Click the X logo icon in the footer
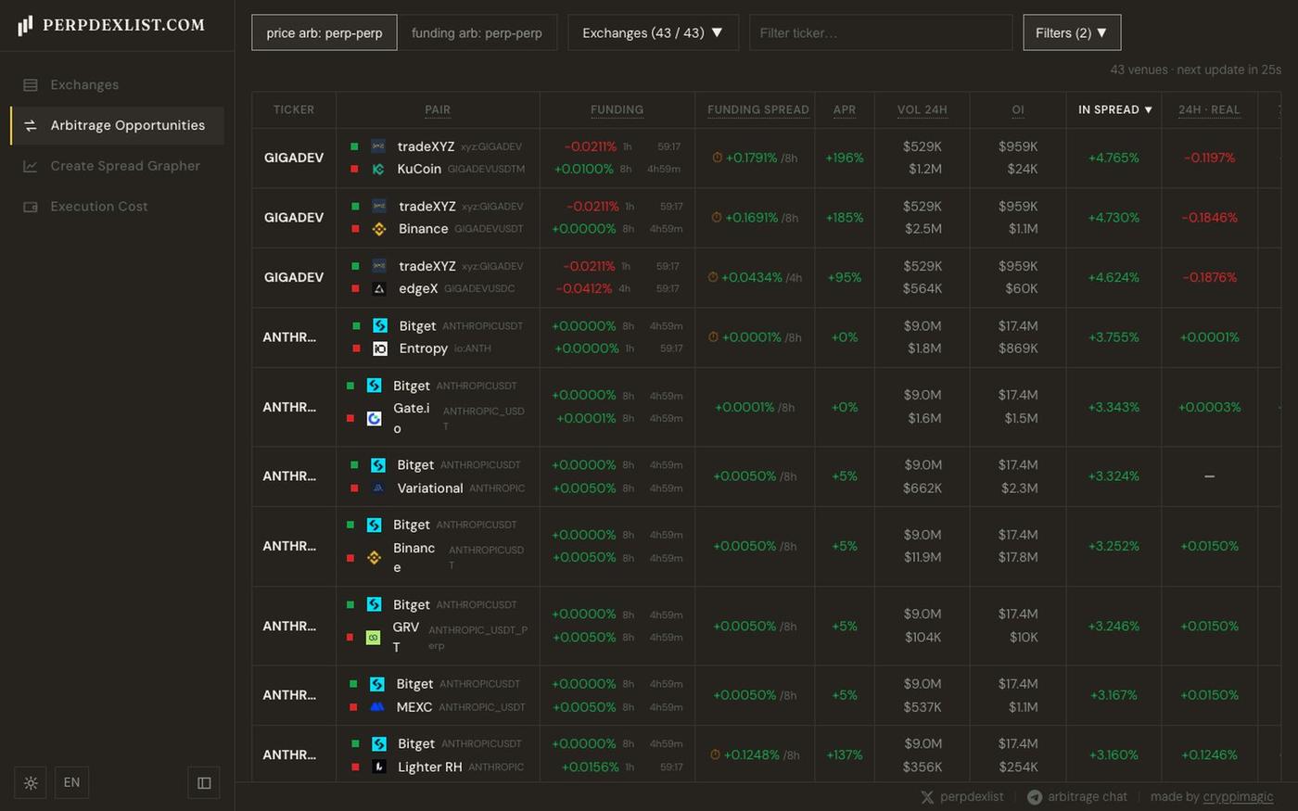This screenshot has width=1298, height=811. pyautogui.click(x=927, y=797)
